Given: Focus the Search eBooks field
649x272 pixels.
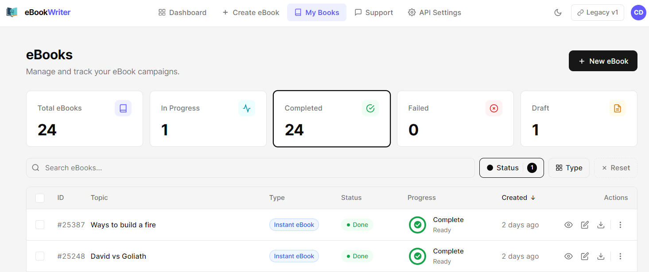Looking at the screenshot, I should pos(250,168).
